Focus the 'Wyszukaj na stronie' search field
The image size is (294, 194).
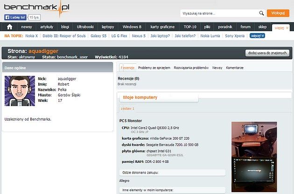pos(220,13)
